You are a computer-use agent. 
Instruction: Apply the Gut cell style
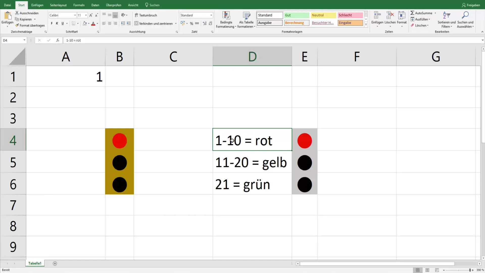[297, 15]
